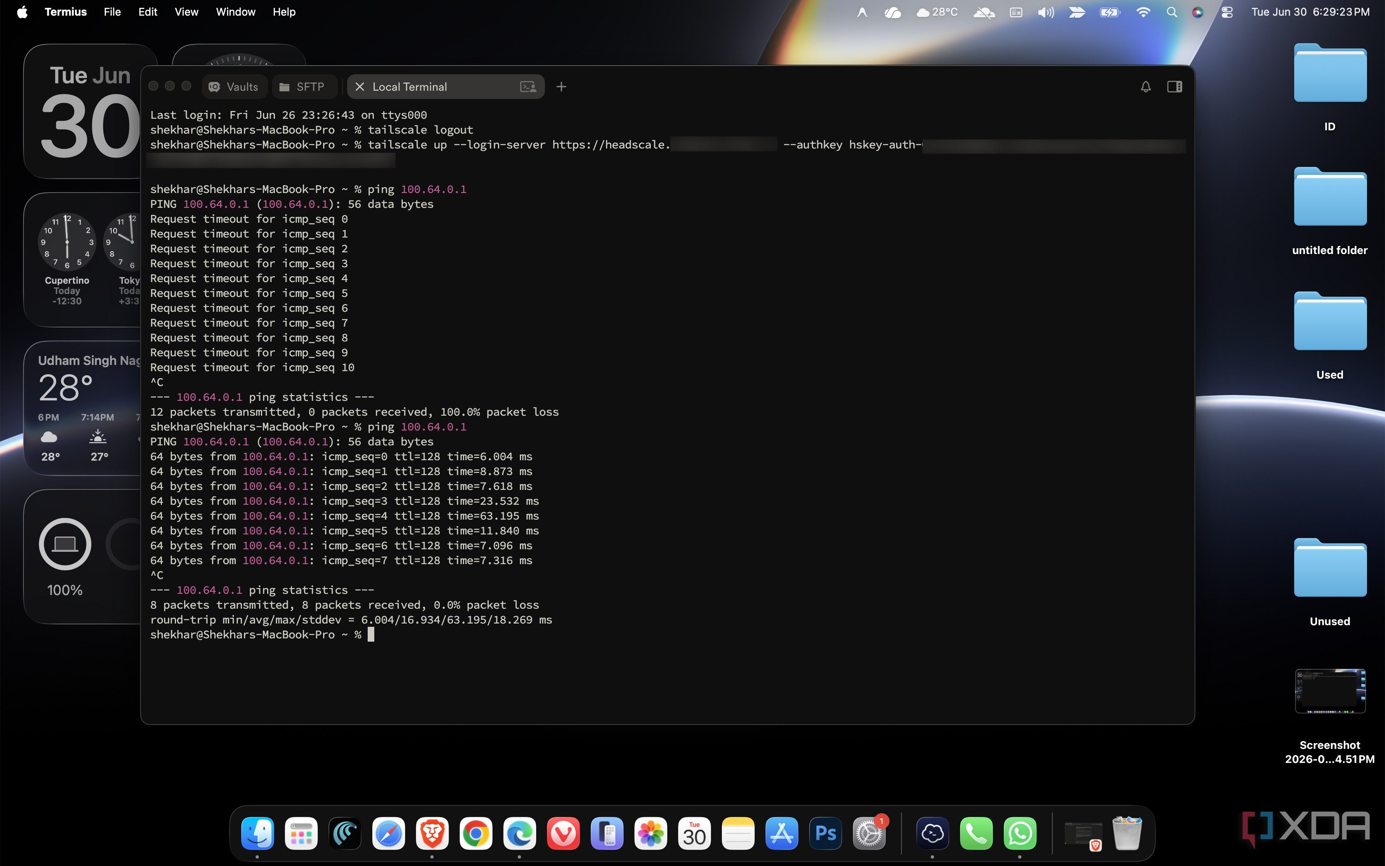Viewport: 1385px width, 866px height.
Task: Open Notes from the dock
Action: (x=738, y=833)
